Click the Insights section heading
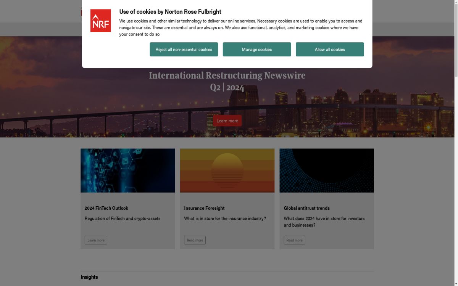The width and height of the screenshot is (458, 286). (89, 277)
